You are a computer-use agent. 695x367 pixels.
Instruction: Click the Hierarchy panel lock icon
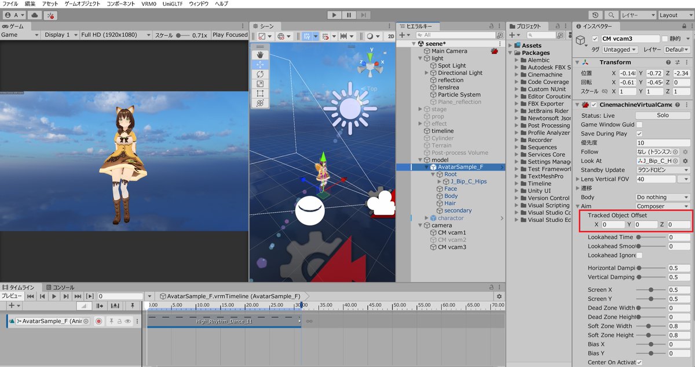491,26
